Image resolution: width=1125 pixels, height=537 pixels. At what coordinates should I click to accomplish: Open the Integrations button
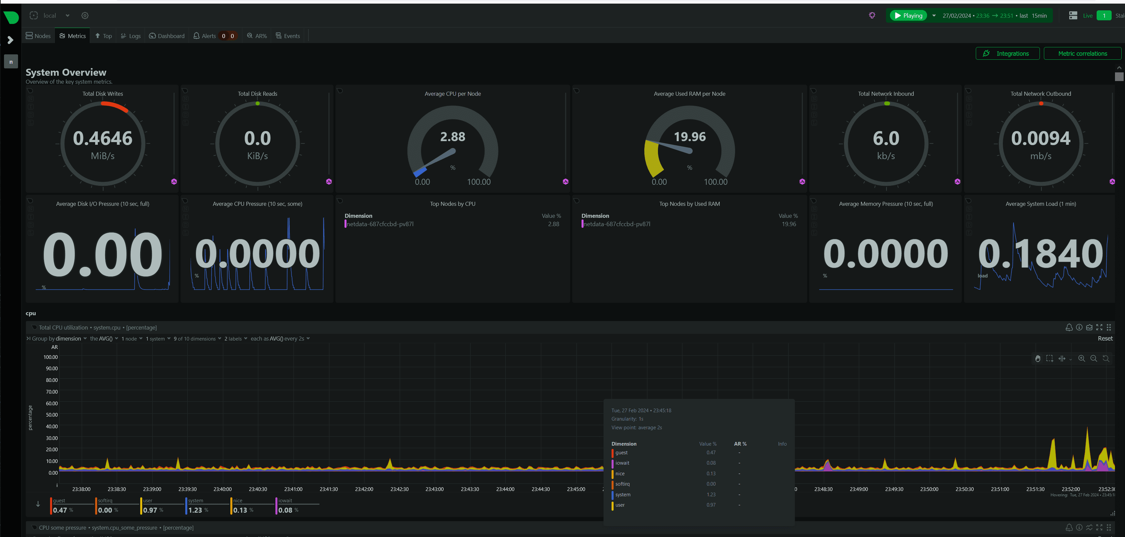coord(1007,54)
